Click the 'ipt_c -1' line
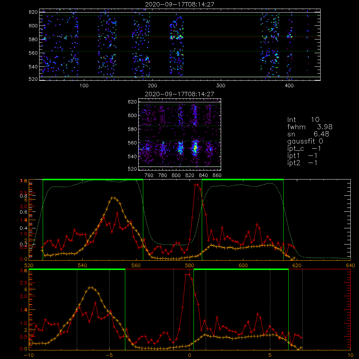The image size is (359, 359). point(304,149)
